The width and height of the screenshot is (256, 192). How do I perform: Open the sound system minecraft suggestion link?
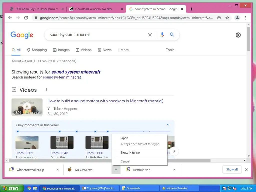click(76, 72)
